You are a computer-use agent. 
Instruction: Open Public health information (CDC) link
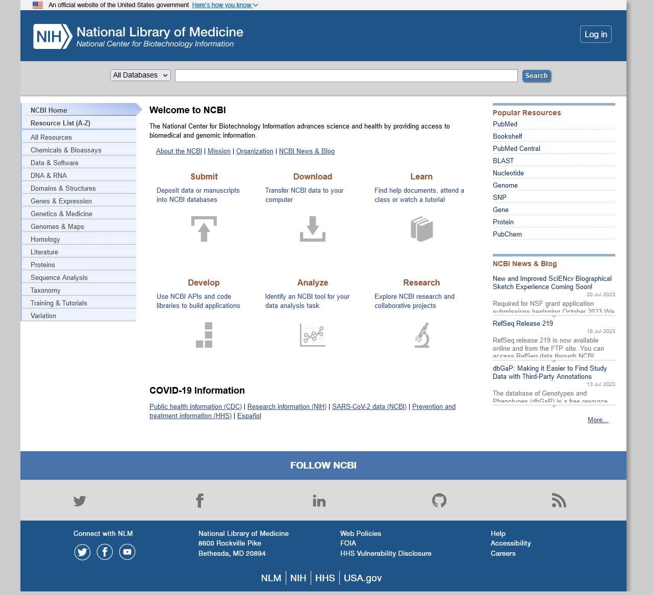coord(195,407)
